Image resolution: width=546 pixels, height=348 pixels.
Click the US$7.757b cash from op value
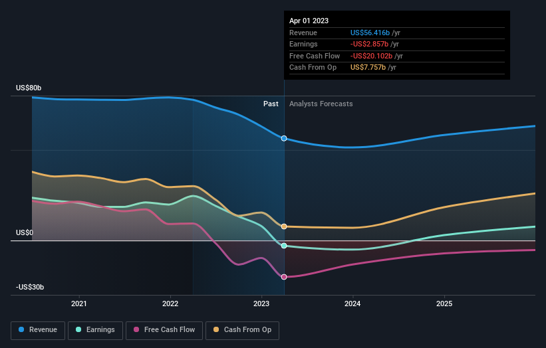(368, 68)
